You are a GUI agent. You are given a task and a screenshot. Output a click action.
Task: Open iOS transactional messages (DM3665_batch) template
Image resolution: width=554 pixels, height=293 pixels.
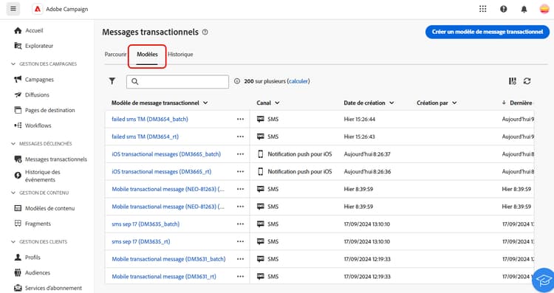point(166,154)
